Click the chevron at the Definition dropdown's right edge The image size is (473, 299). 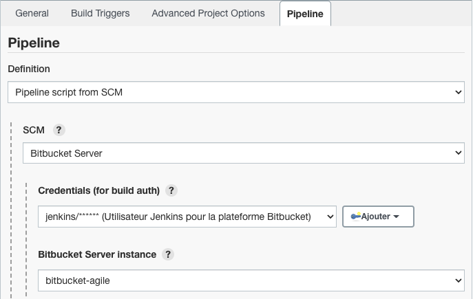(459, 92)
